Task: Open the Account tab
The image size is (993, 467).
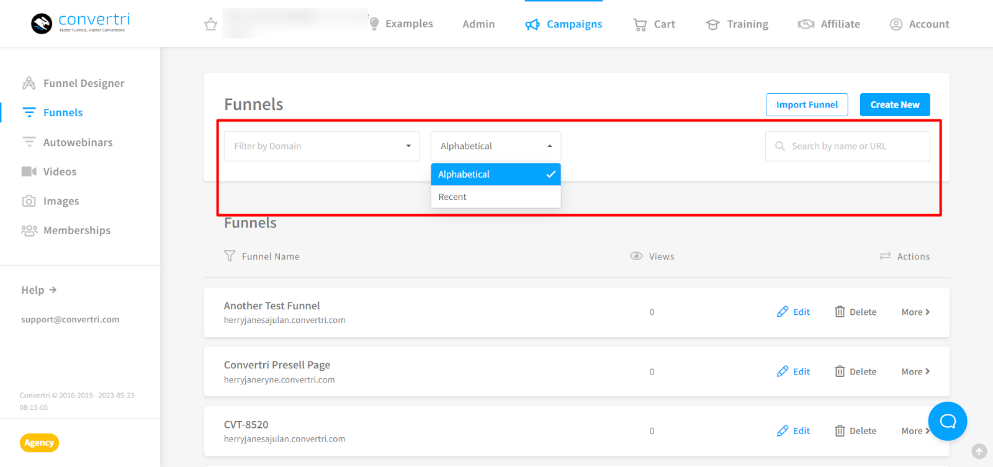Action: coord(920,24)
